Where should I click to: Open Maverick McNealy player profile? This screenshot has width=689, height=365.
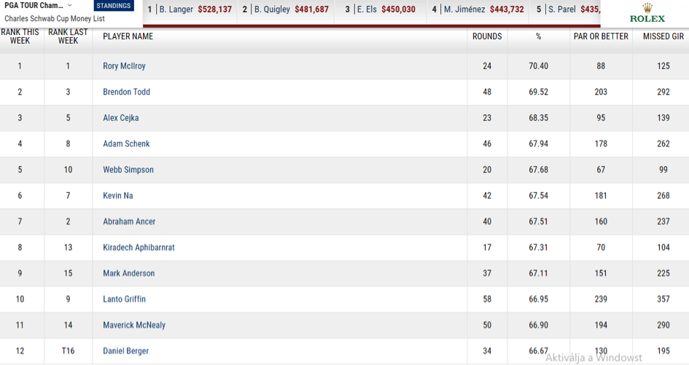coord(134,325)
